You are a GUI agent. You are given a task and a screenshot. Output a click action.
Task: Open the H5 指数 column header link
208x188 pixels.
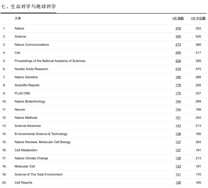click(x=178, y=18)
